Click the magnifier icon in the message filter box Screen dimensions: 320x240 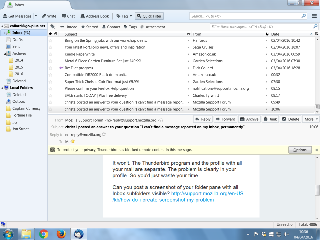pyautogui.click(x=315, y=26)
